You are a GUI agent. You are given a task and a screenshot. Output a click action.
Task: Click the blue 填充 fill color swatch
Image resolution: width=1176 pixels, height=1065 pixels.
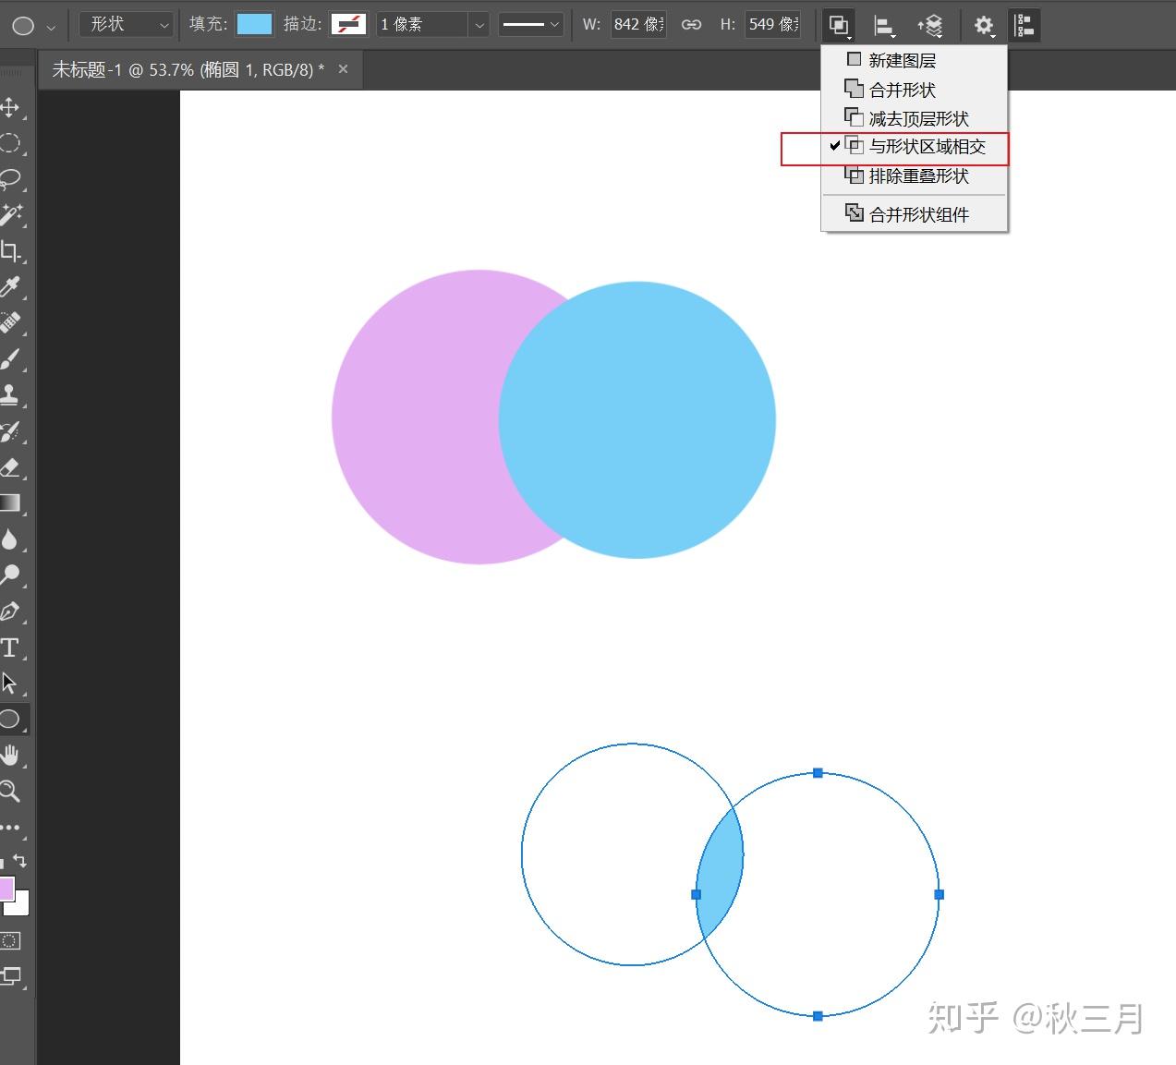click(x=255, y=25)
